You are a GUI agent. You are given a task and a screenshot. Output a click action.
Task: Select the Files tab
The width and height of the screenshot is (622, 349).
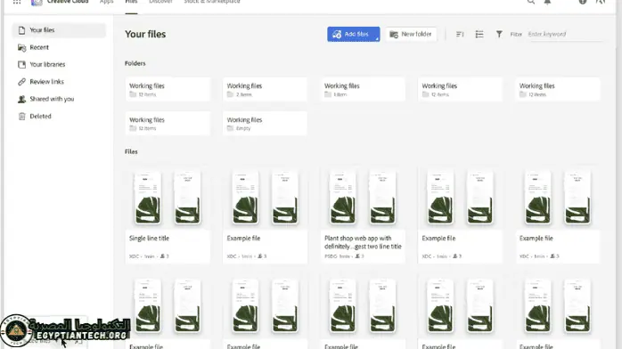131,2
